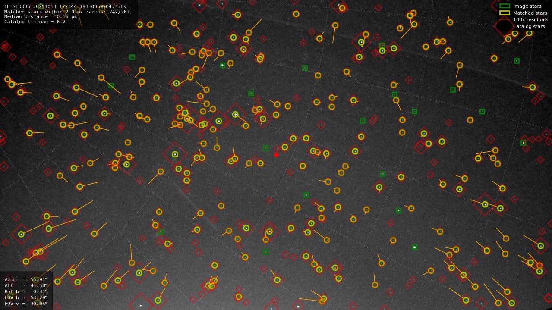Click the 'FOV h = 53.79°' value
The height and width of the screenshot is (310, 552).
point(26,297)
